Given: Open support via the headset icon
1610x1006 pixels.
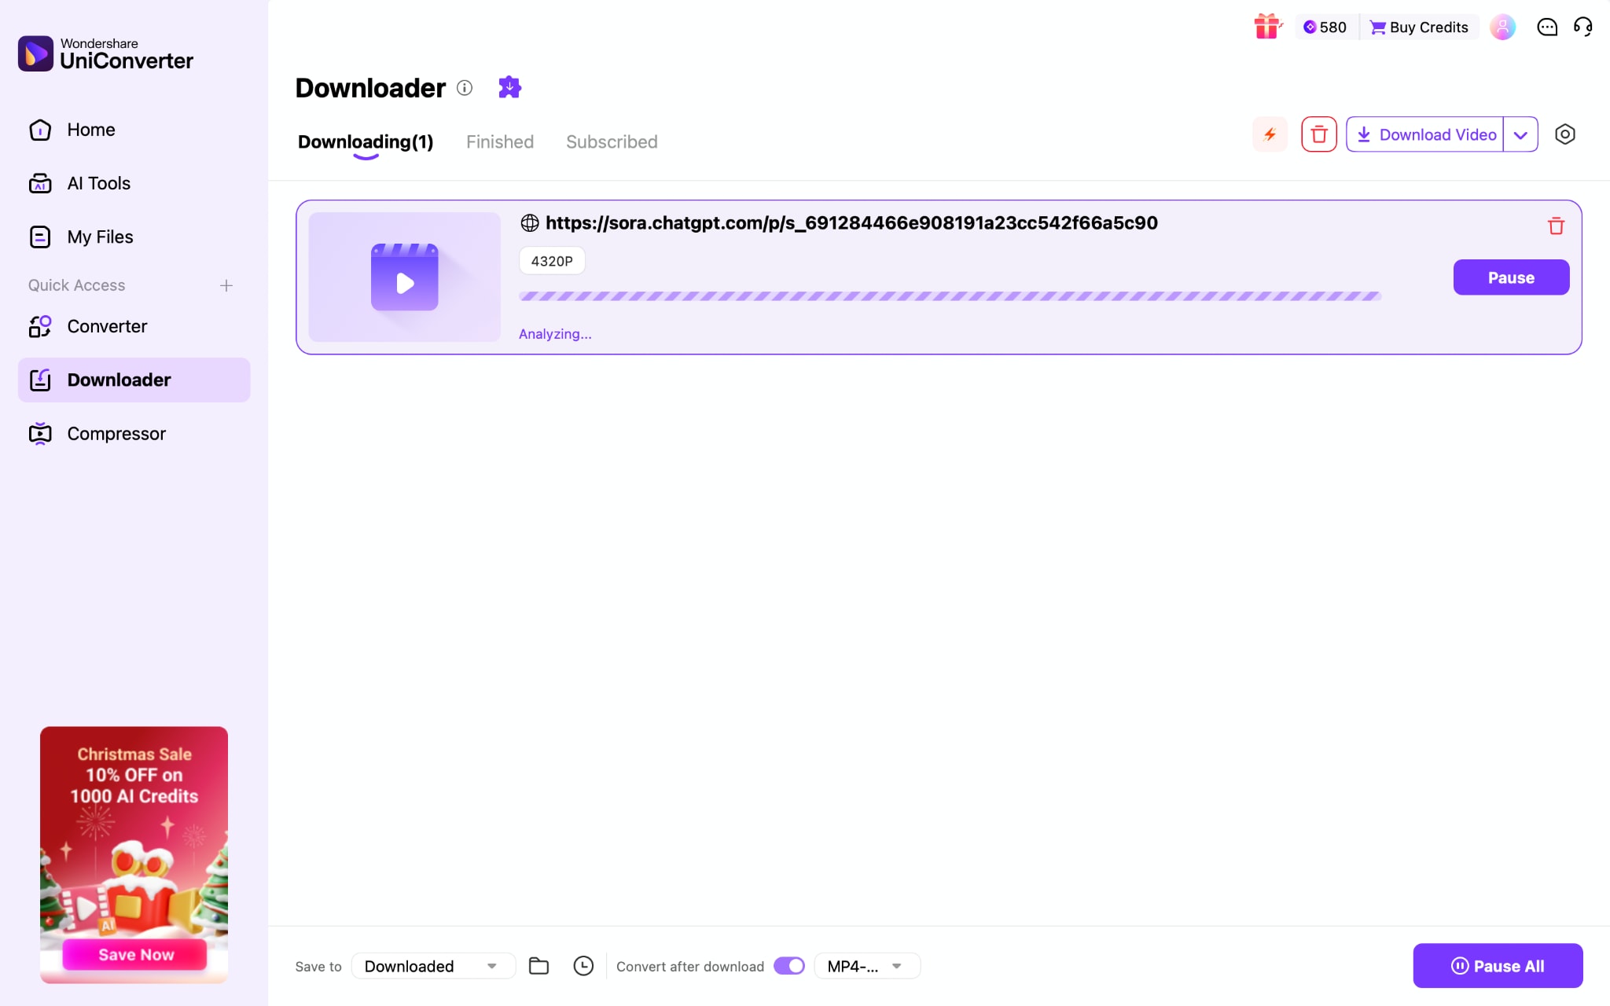Looking at the screenshot, I should click(1583, 27).
